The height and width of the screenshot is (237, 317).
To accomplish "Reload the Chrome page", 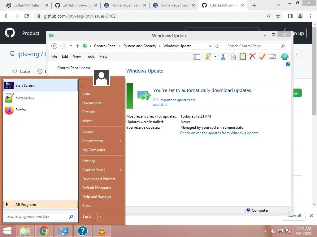I will [27, 16].
